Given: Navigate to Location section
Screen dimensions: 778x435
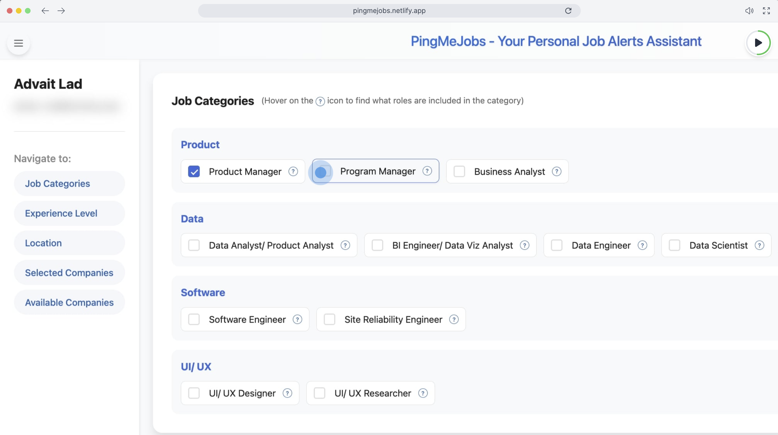Looking at the screenshot, I should pyautogui.click(x=69, y=243).
